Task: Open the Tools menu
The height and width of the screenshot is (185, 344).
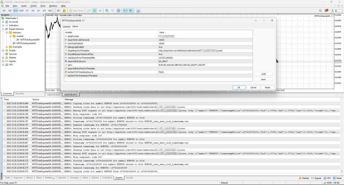Action: [43, 6]
